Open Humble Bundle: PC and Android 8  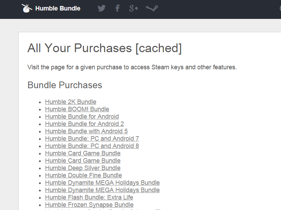point(92,146)
